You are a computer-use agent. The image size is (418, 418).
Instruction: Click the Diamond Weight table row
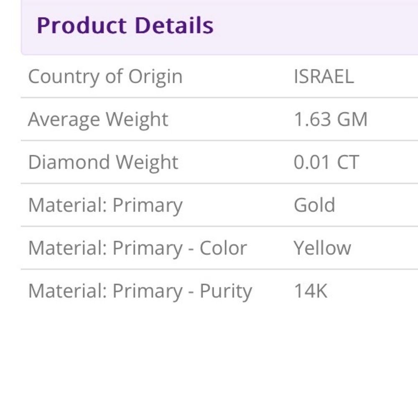[219, 162]
